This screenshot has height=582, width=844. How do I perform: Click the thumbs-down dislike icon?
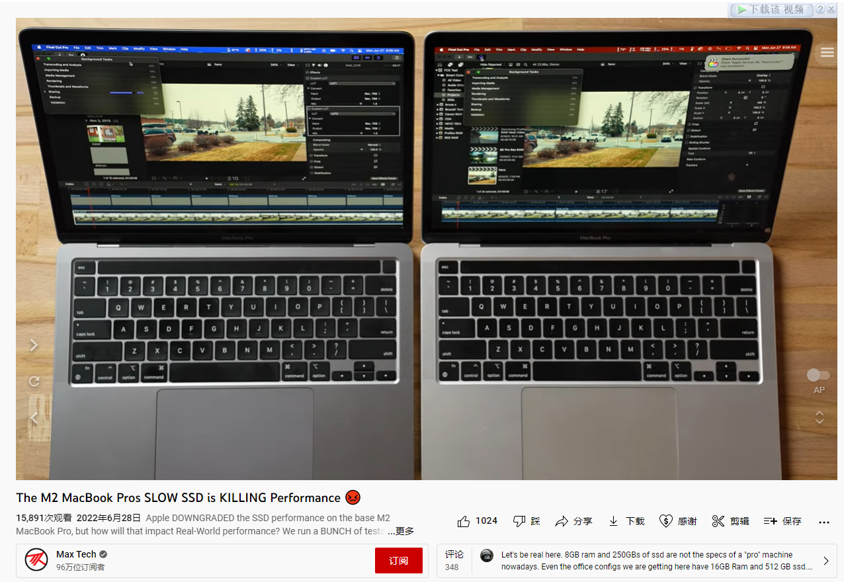[519, 521]
